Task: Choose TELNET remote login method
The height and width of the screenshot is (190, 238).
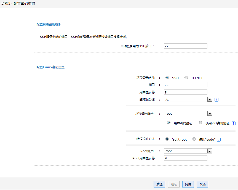Action: pyautogui.click(x=186, y=78)
